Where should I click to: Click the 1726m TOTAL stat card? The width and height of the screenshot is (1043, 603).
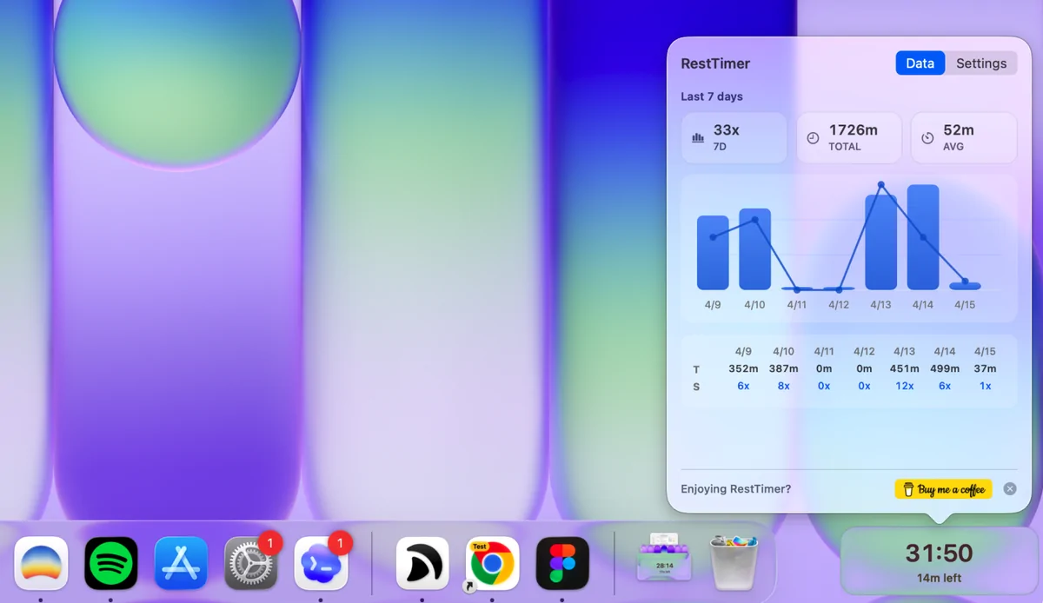848,137
